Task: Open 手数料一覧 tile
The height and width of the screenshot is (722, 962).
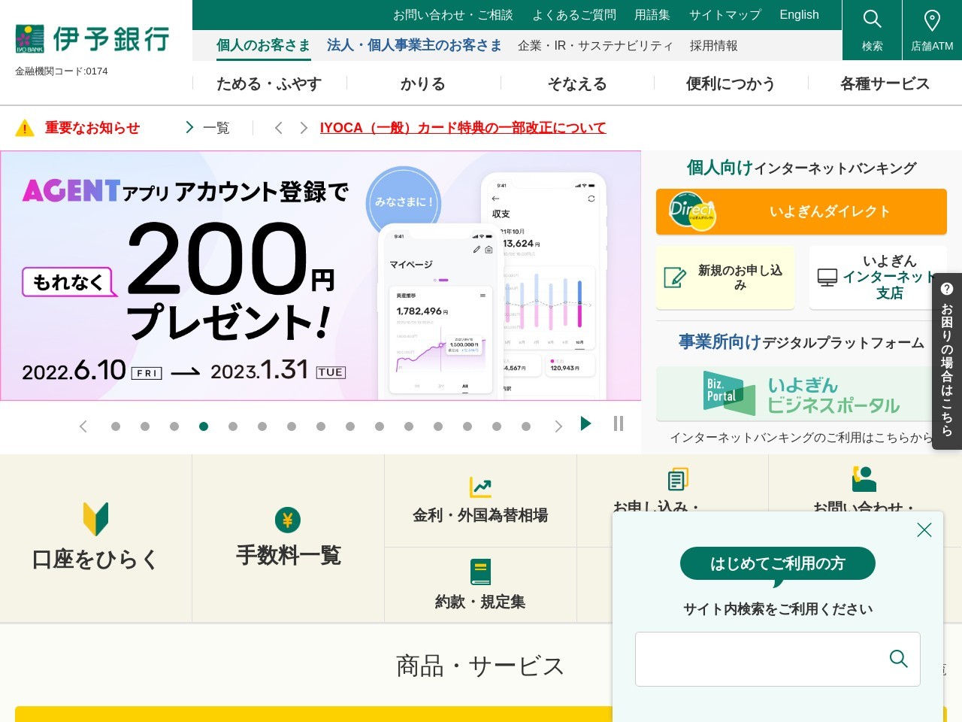Action: (288, 538)
